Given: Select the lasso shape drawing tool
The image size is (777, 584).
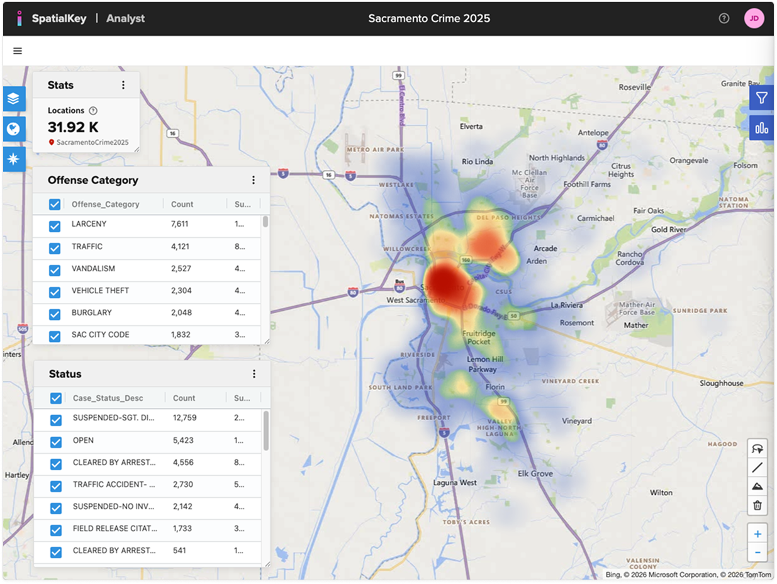Looking at the screenshot, I should 757,449.
